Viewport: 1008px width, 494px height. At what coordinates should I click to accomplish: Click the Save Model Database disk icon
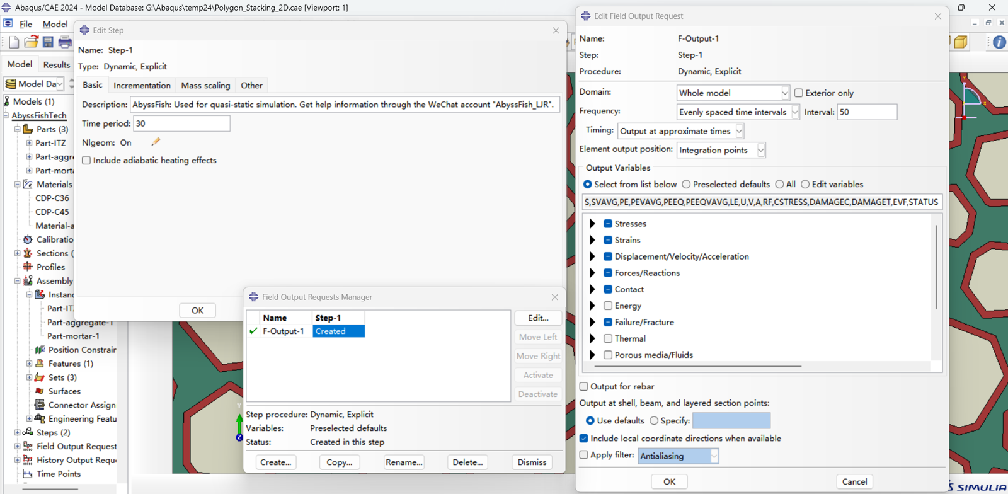pyautogui.click(x=48, y=42)
